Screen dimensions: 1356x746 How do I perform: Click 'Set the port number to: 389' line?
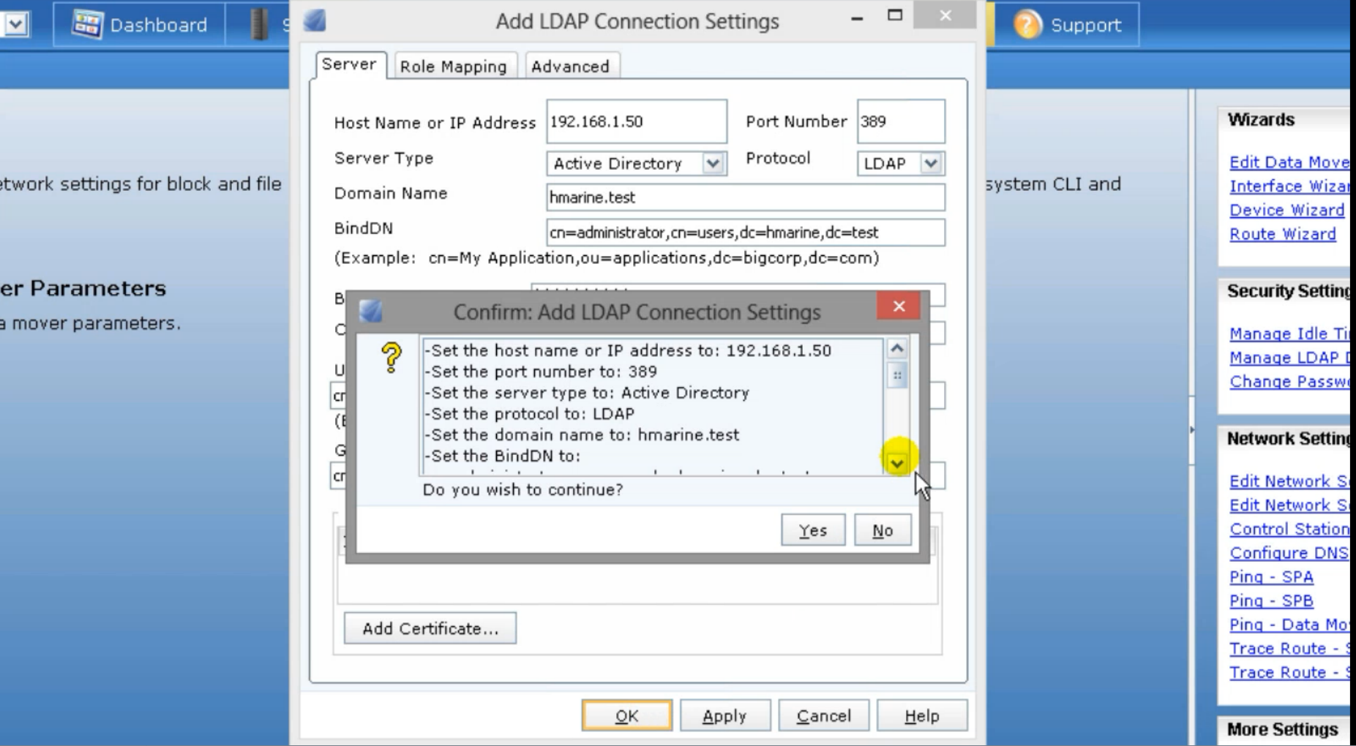[541, 372]
